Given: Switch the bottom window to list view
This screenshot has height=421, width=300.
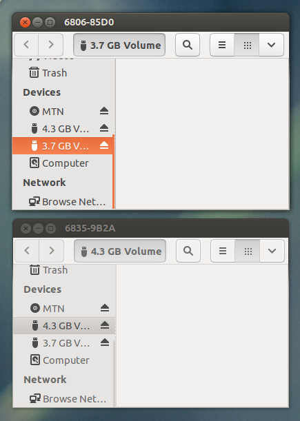Looking at the screenshot, I should 223,251.
